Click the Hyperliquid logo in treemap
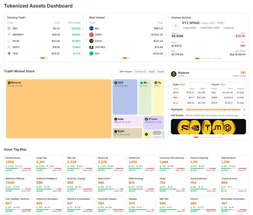The height and width of the screenshot is (215, 253). (156, 83)
